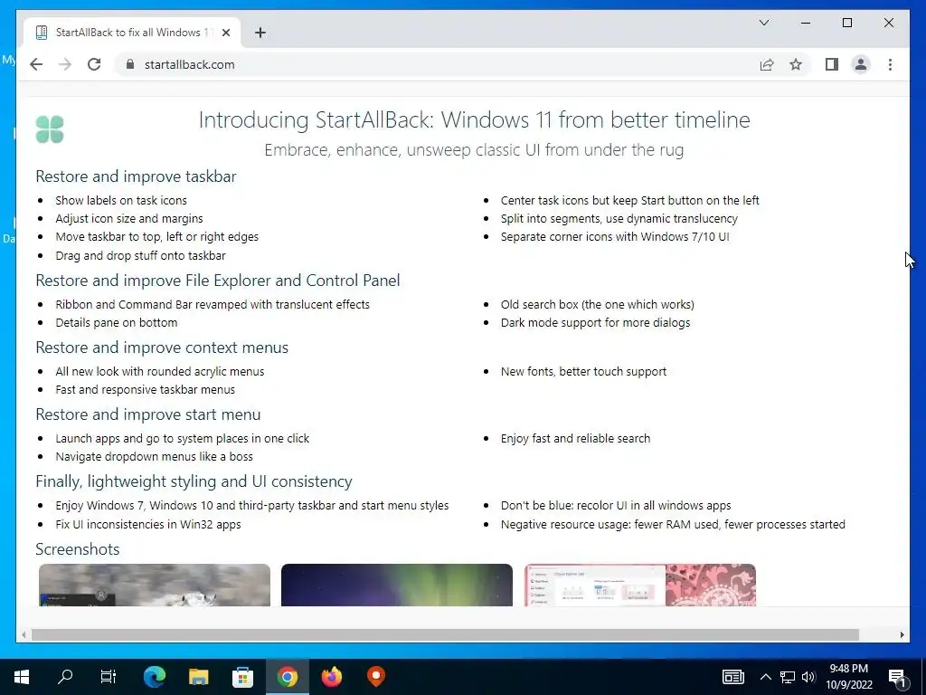Open the clock showing 9:48 PM
926x695 pixels.
coord(848,677)
